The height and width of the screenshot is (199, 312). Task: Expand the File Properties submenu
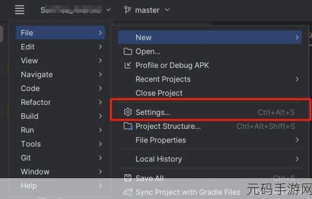[209, 140]
